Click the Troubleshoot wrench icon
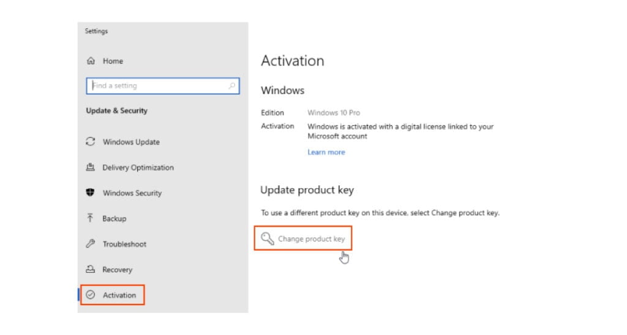The image size is (627, 335). click(x=91, y=244)
